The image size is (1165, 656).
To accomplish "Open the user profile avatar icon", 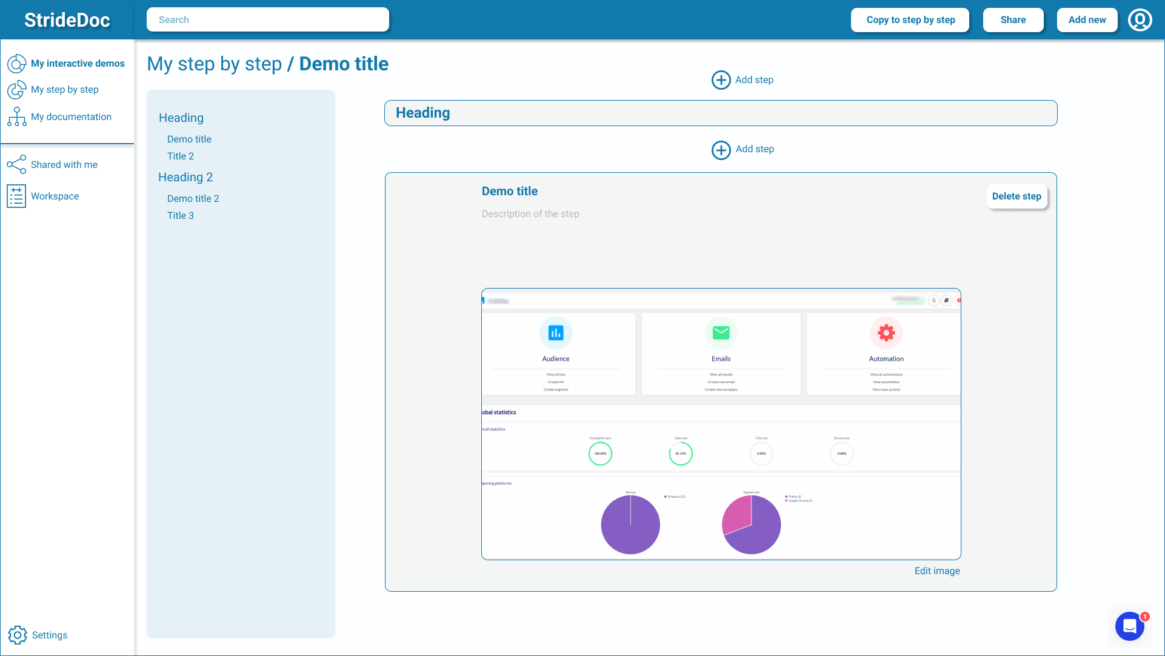I will point(1140,20).
